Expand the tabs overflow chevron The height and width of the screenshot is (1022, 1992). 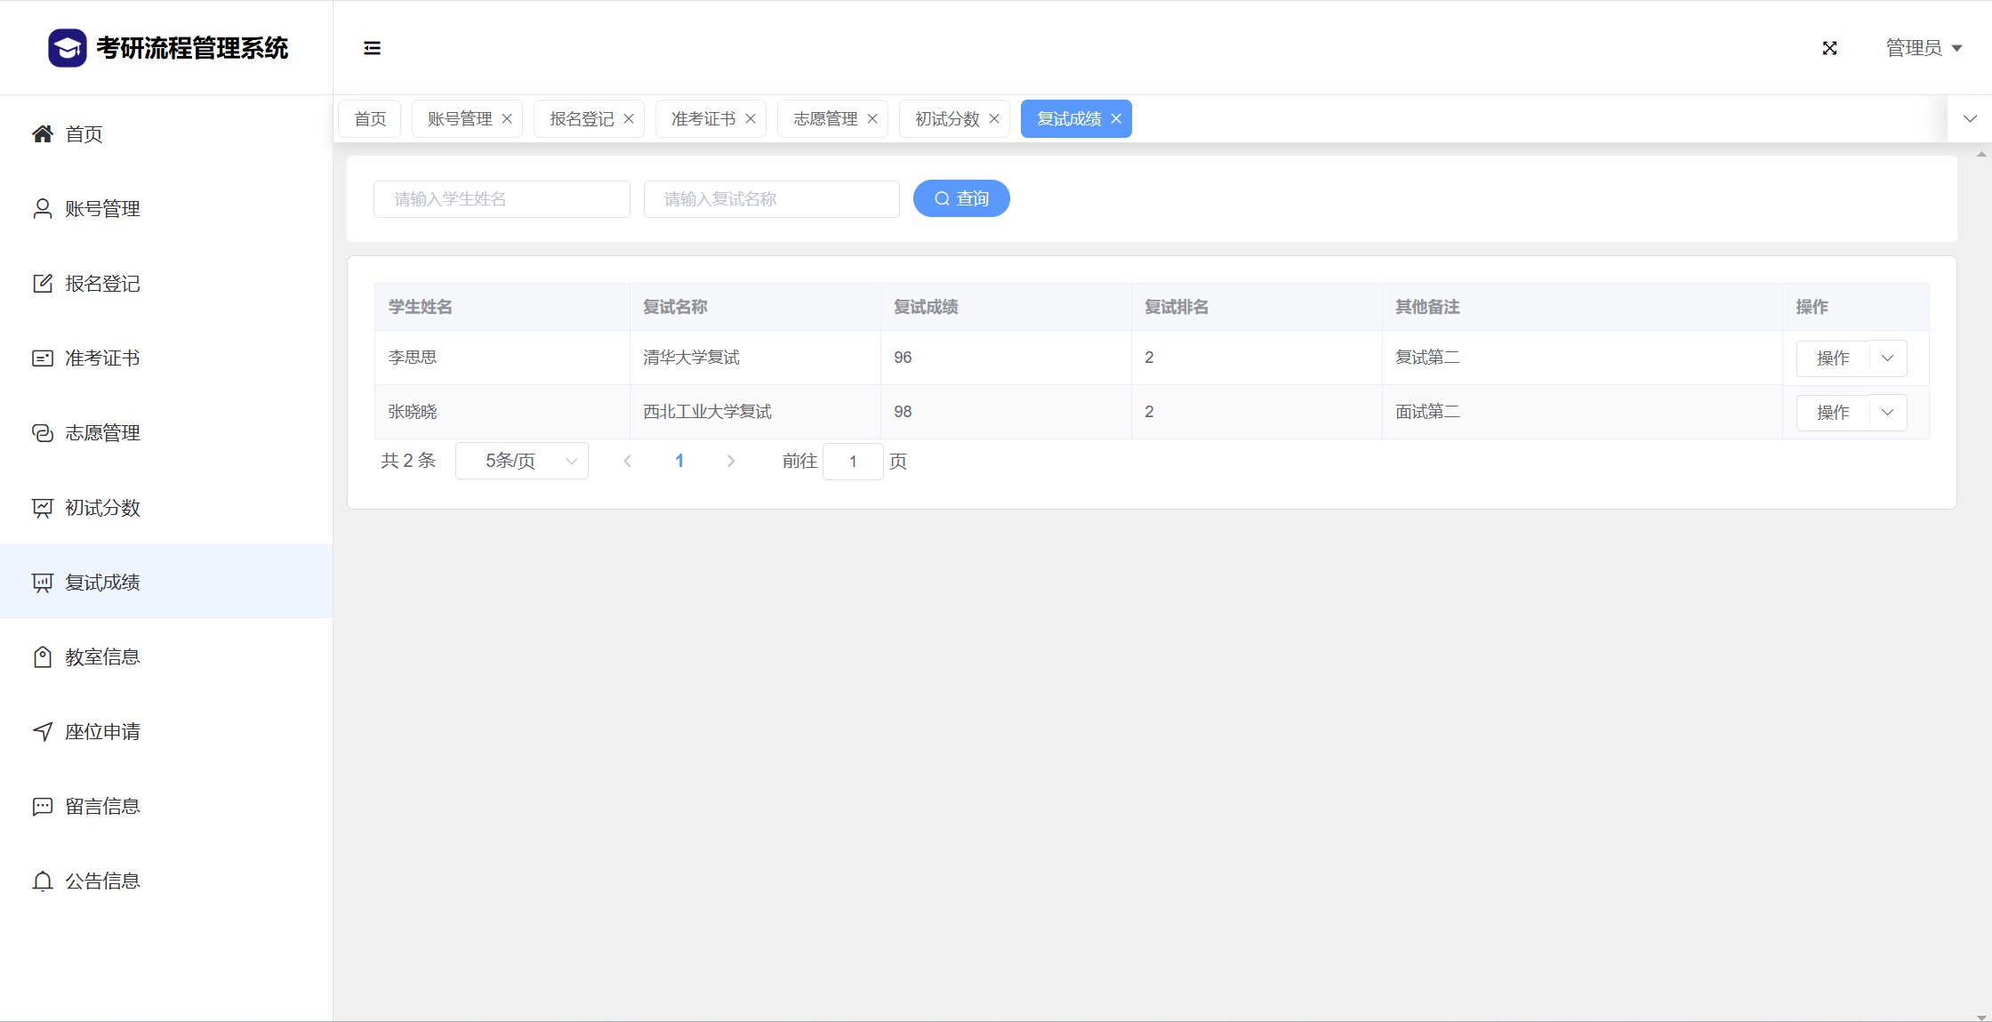[1970, 119]
